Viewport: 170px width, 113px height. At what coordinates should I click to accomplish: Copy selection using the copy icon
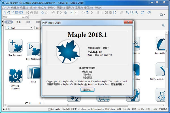coord(32,12)
